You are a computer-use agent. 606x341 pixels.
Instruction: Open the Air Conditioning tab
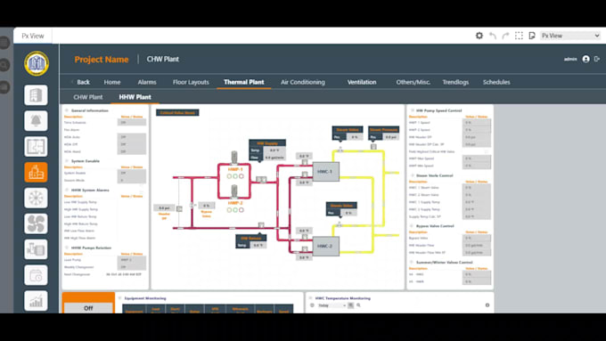click(303, 82)
